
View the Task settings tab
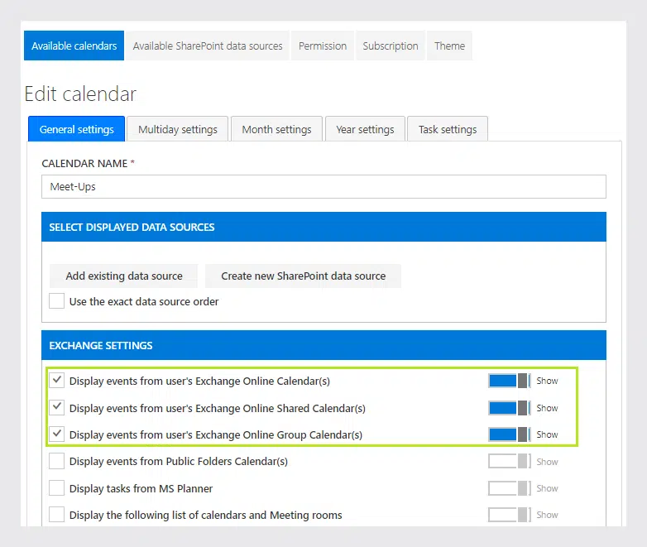[448, 129]
